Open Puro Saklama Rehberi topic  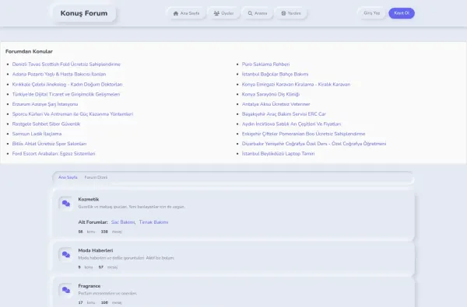tap(265, 65)
